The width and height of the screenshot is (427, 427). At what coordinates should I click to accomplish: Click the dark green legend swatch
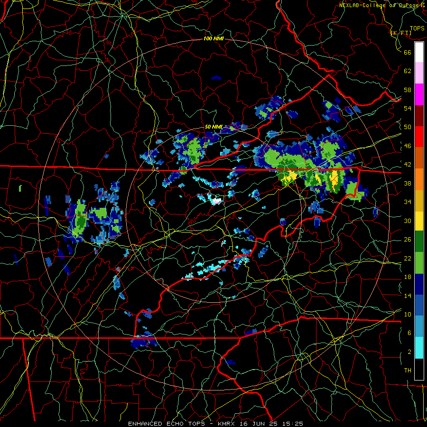point(419,241)
